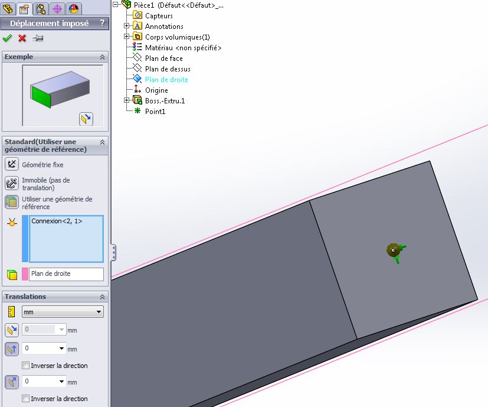Screen dimensions: 488x407
Task: Open the second translation value dropdown arrow
Action: pyautogui.click(x=61, y=348)
